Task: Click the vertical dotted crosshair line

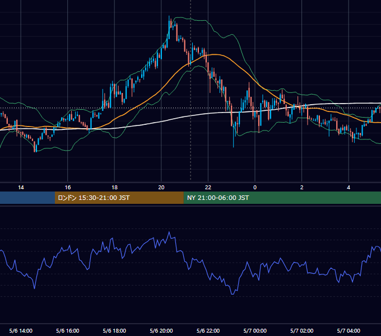Action: click(190, 91)
